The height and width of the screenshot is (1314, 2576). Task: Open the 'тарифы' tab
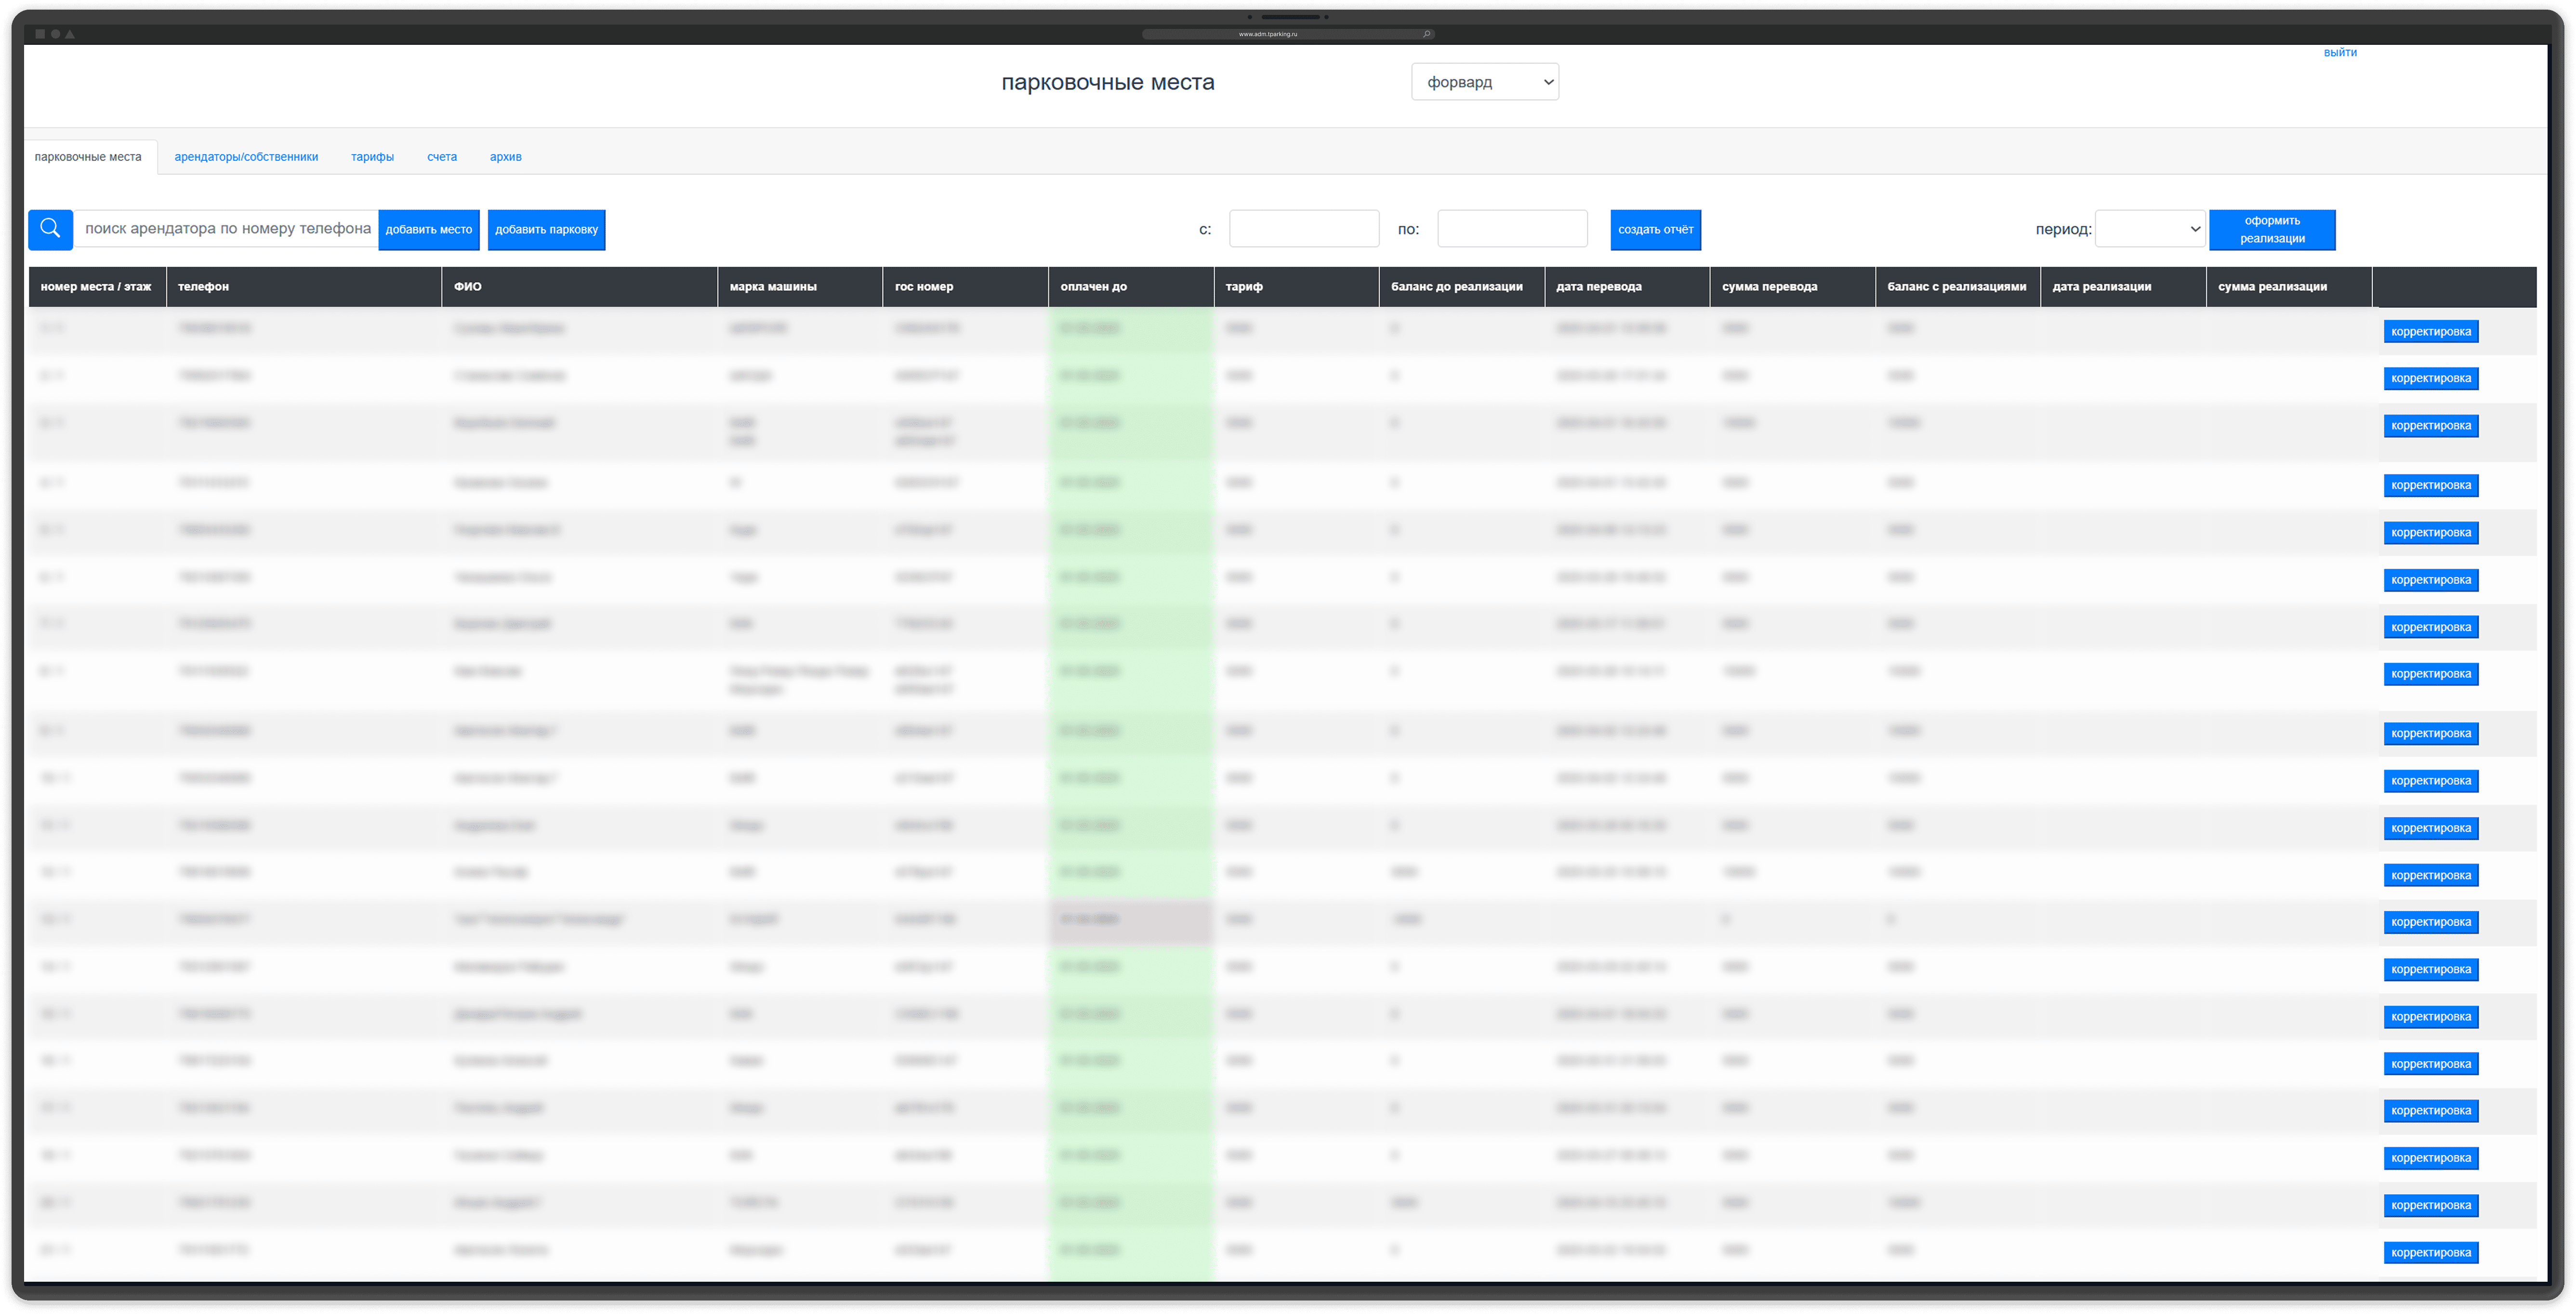point(372,157)
